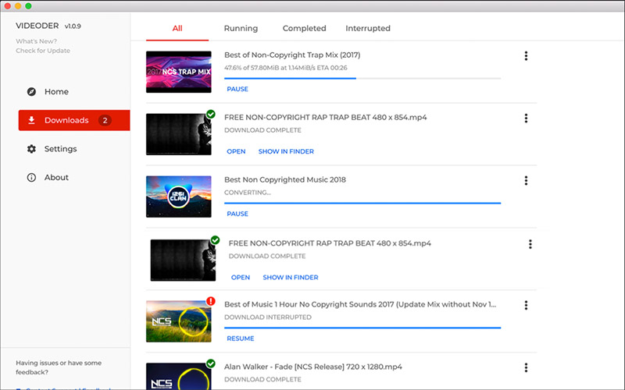
Task: Open more options for interrupted Best of Music download
Action: [x=526, y=305]
